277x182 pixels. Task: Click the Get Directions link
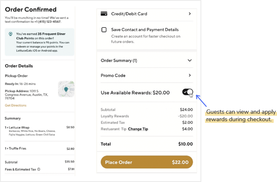[15, 105]
